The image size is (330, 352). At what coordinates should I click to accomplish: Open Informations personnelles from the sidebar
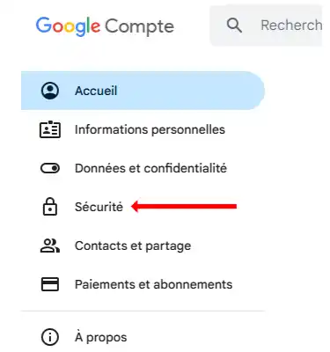point(150,129)
